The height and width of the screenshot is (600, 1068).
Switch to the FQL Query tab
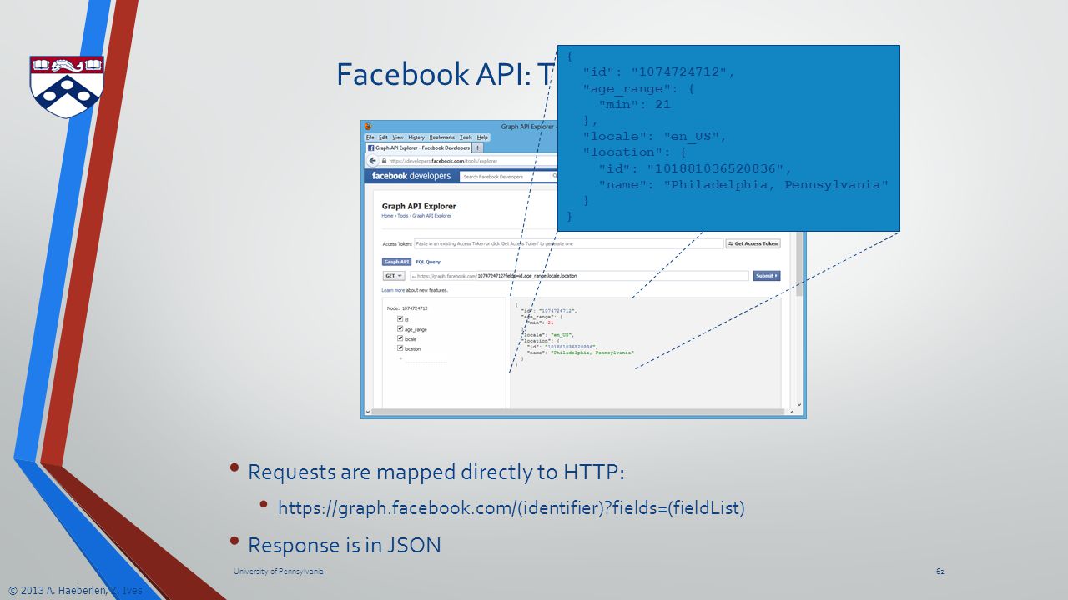point(428,262)
